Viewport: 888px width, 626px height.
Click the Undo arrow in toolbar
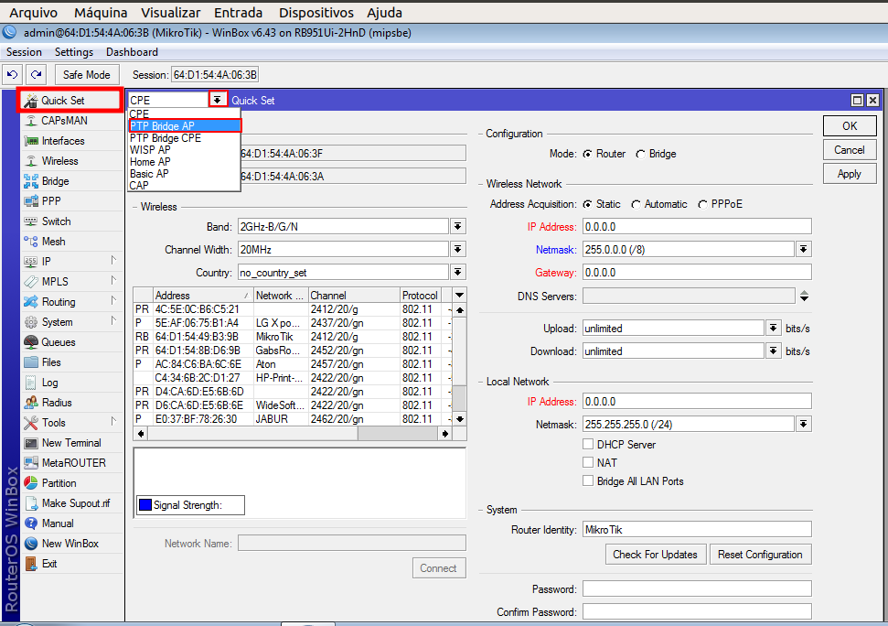coord(13,74)
